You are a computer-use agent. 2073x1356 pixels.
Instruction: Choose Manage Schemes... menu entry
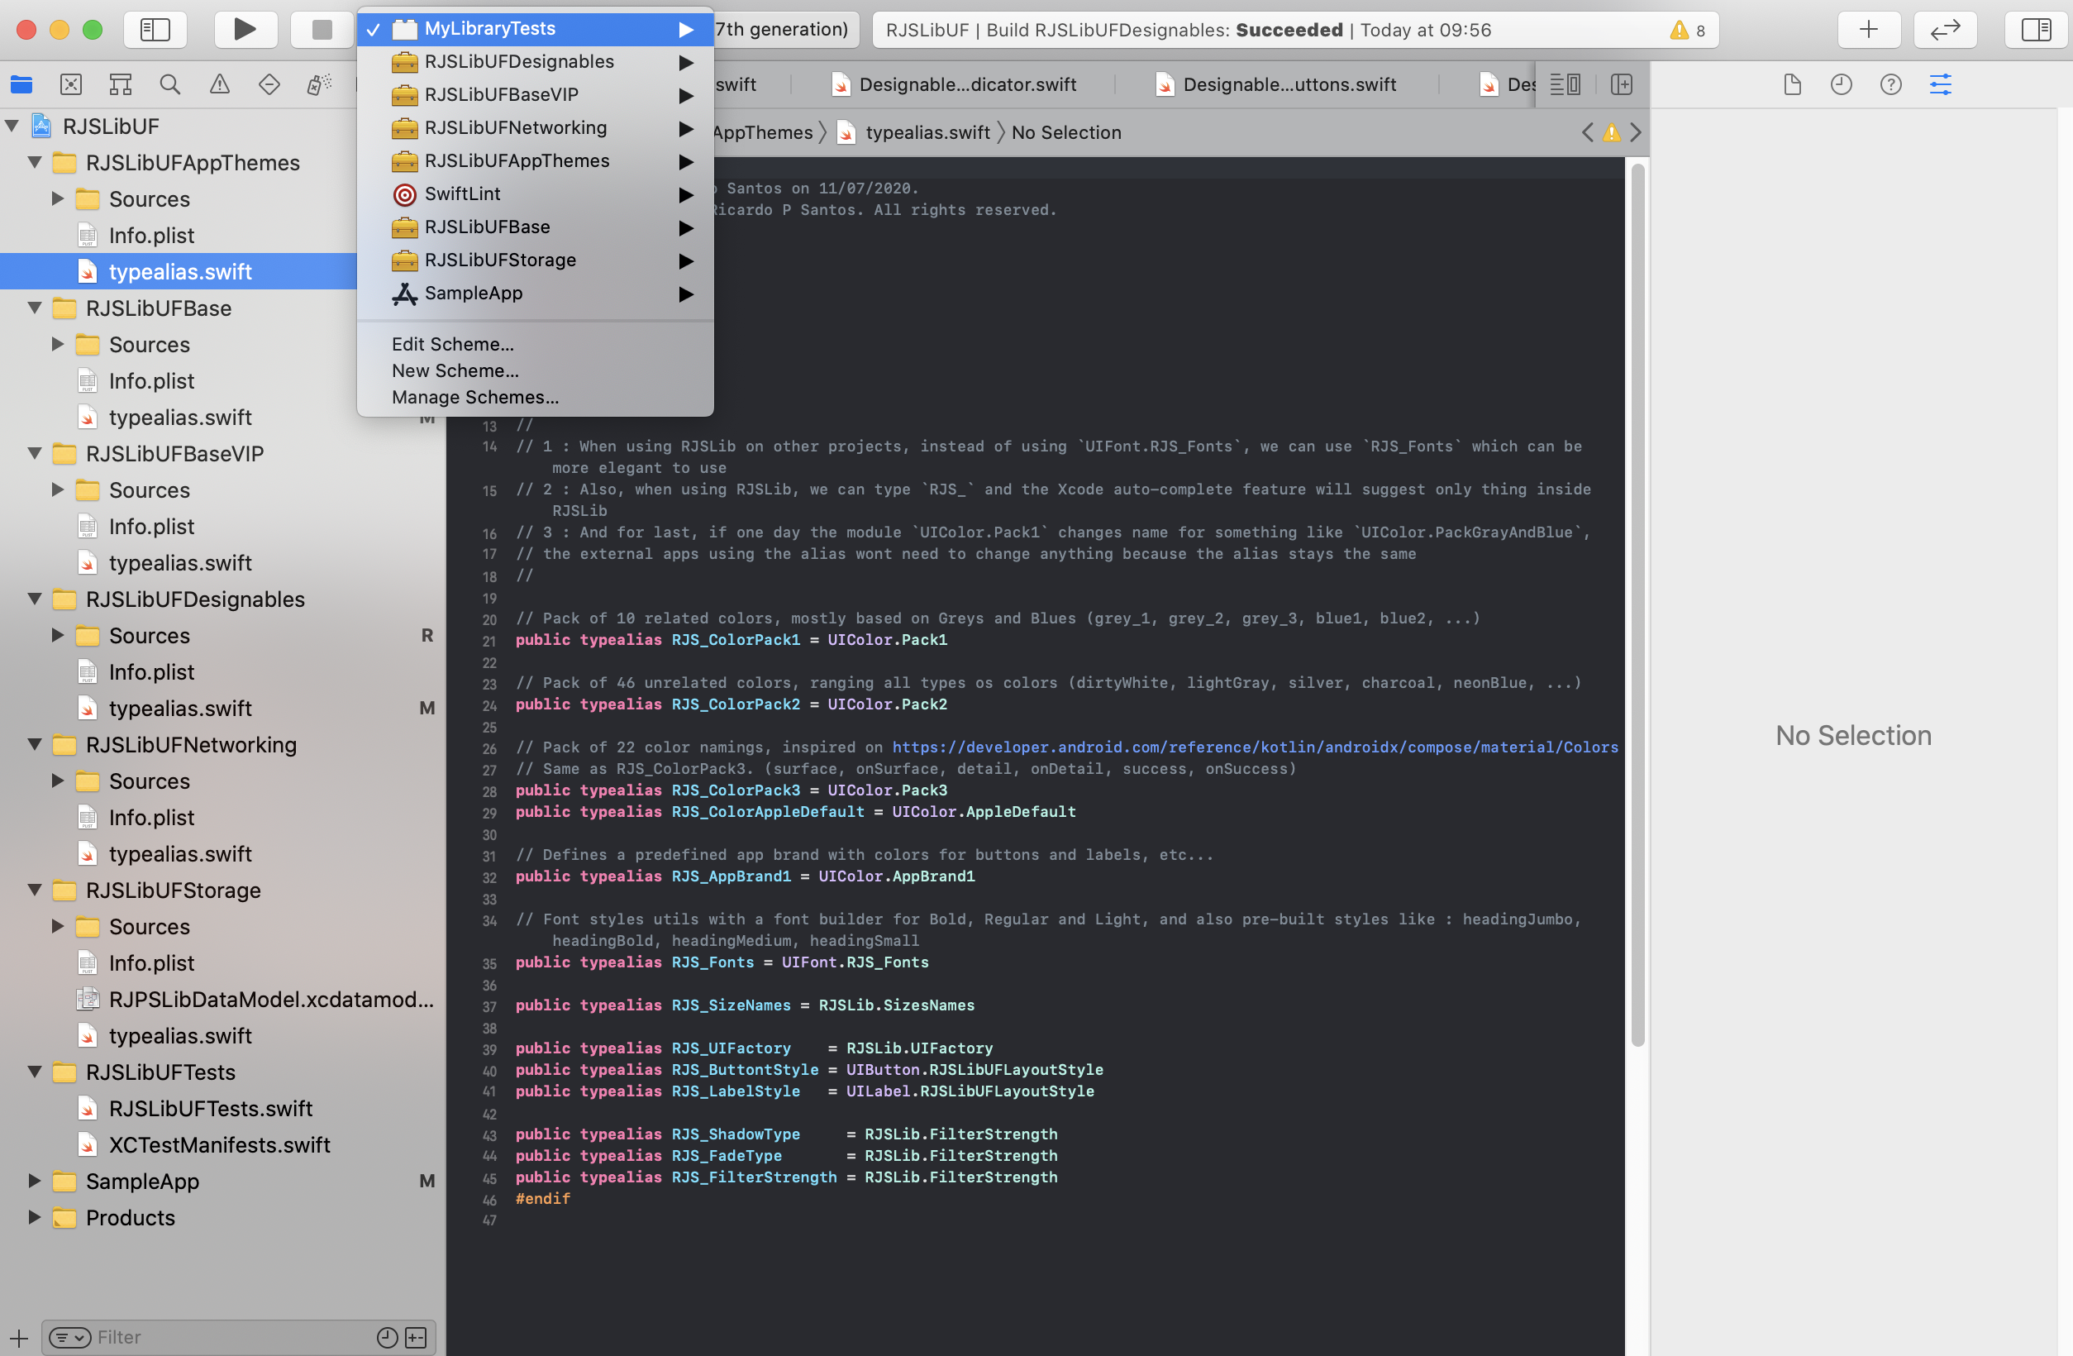(474, 398)
